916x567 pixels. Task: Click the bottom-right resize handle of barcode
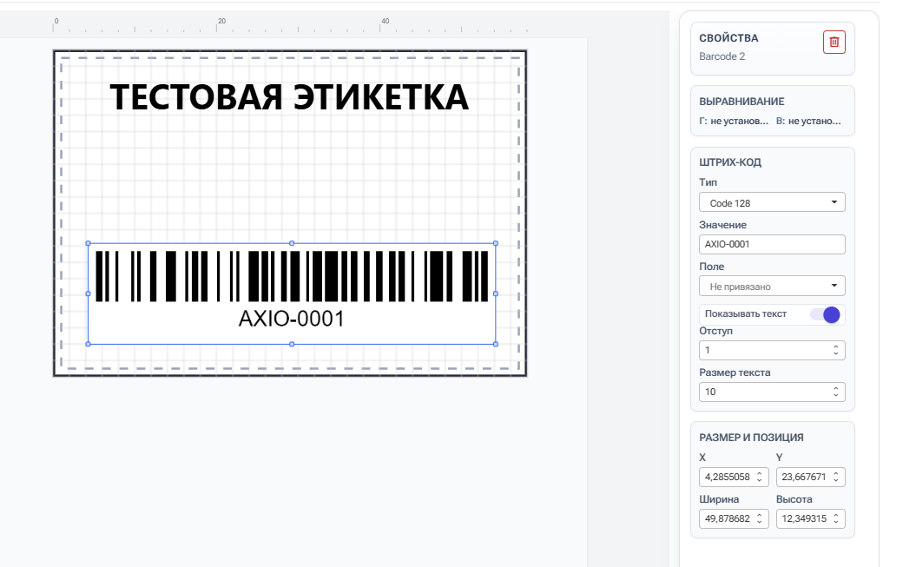pyautogui.click(x=496, y=344)
